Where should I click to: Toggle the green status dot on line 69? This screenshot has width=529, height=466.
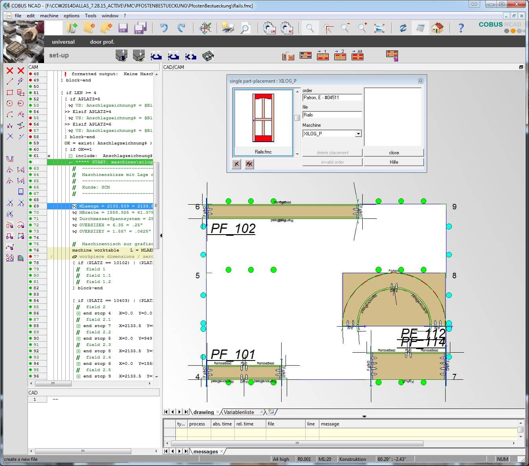pyautogui.click(x=31, y=206)
